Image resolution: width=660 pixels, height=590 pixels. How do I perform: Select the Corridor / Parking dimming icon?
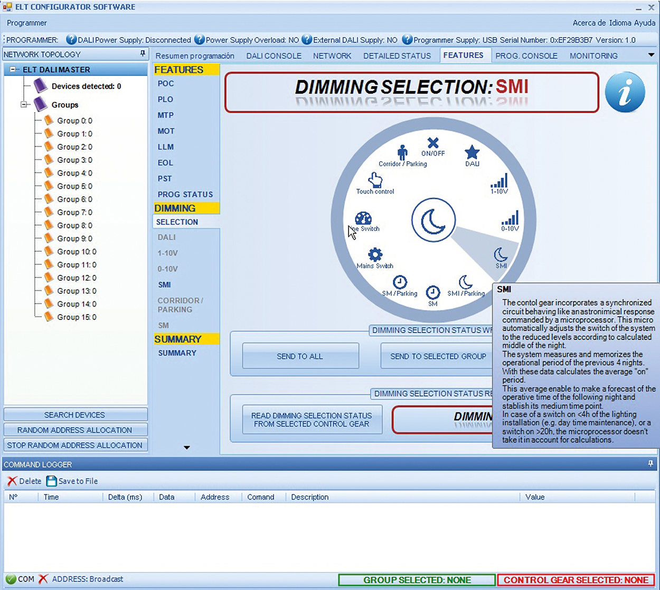coord(402,153)
